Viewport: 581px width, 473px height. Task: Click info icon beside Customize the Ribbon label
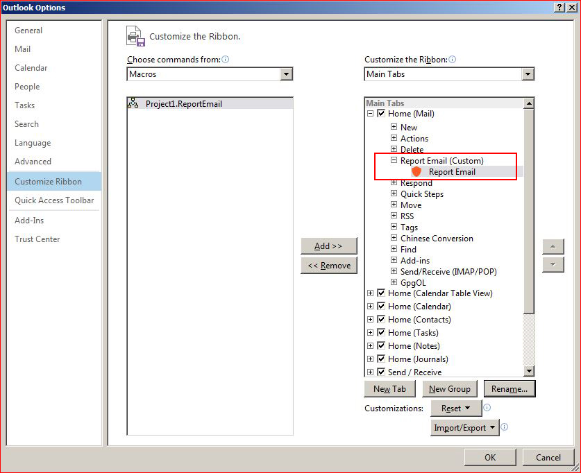click(x=452, y=59)
